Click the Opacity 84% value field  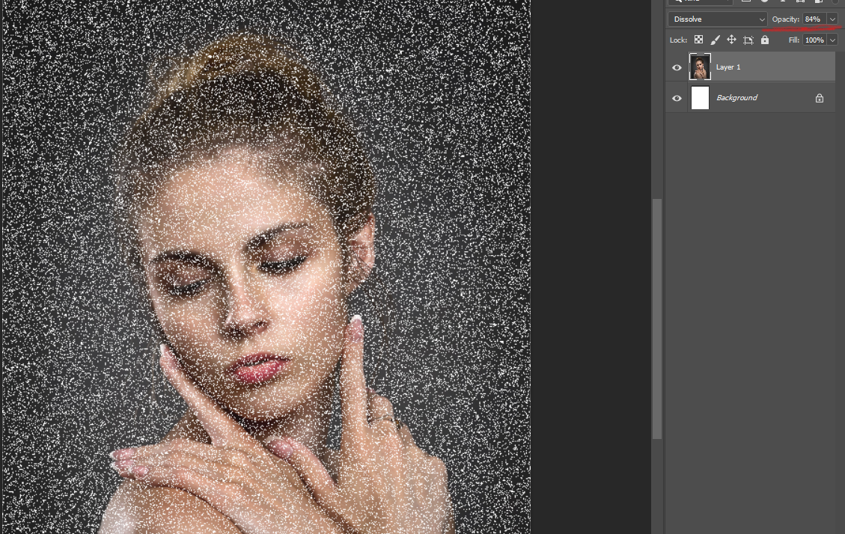point(815,19)
